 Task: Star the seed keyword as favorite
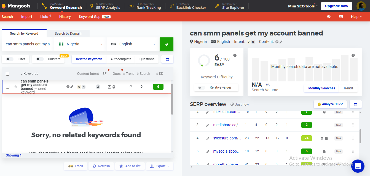click(x=16, y=87)
